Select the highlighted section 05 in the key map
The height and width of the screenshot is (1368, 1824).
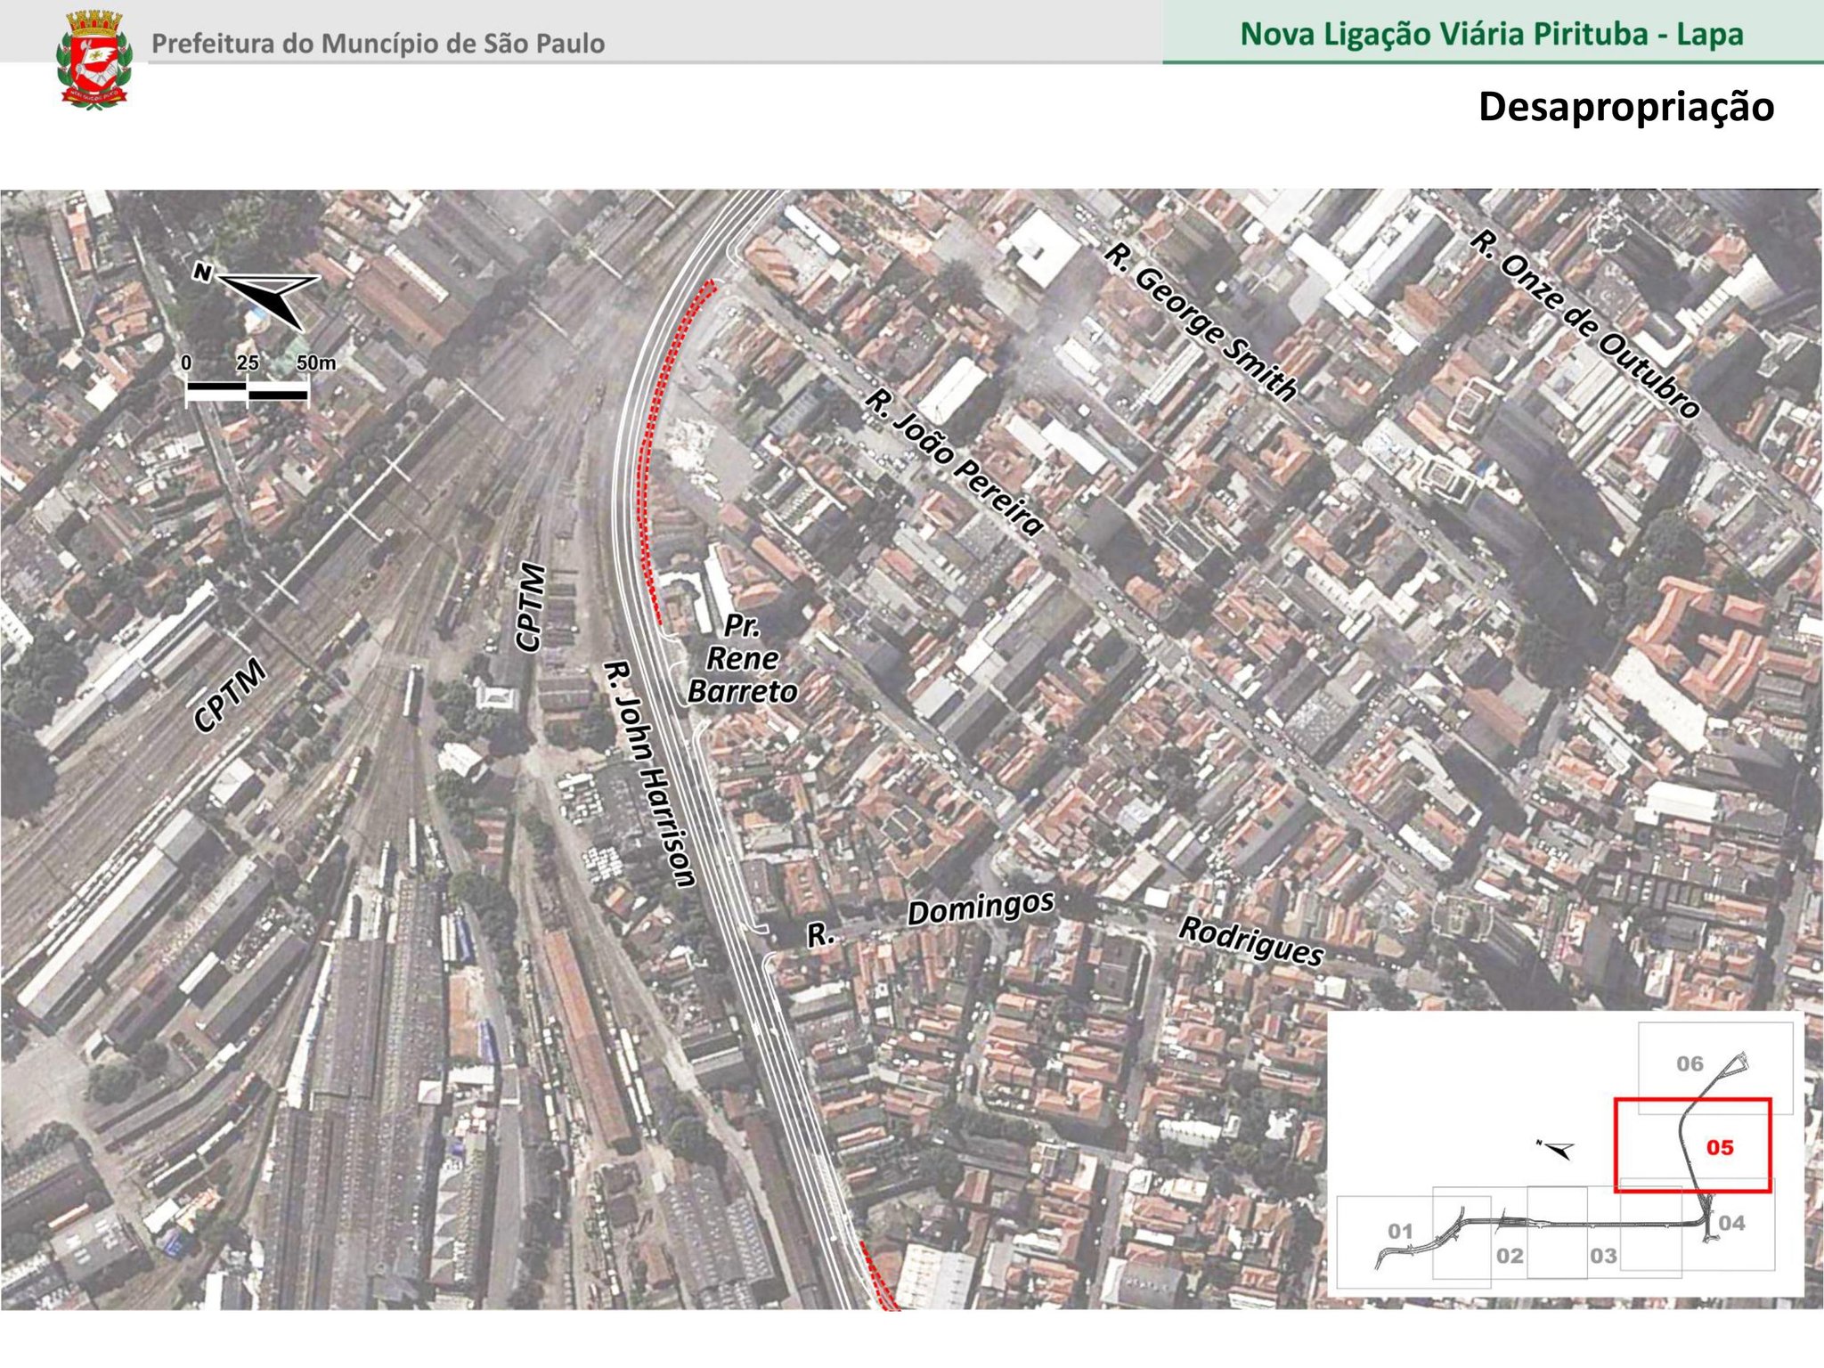pos(1720,1147)
